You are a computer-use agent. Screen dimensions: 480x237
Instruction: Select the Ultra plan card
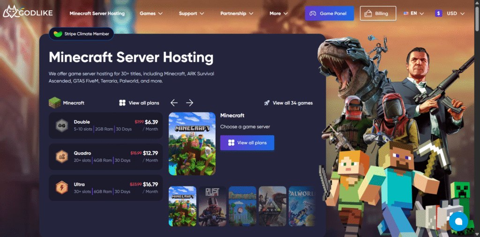(105, 188)
